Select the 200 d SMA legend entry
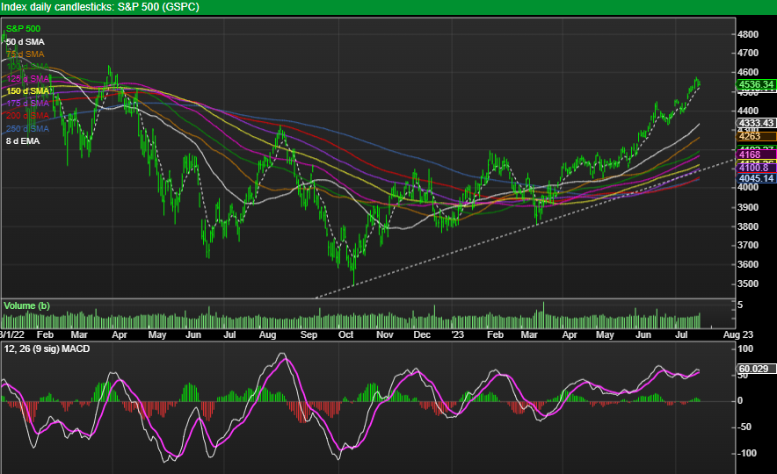 pos(28,116)
